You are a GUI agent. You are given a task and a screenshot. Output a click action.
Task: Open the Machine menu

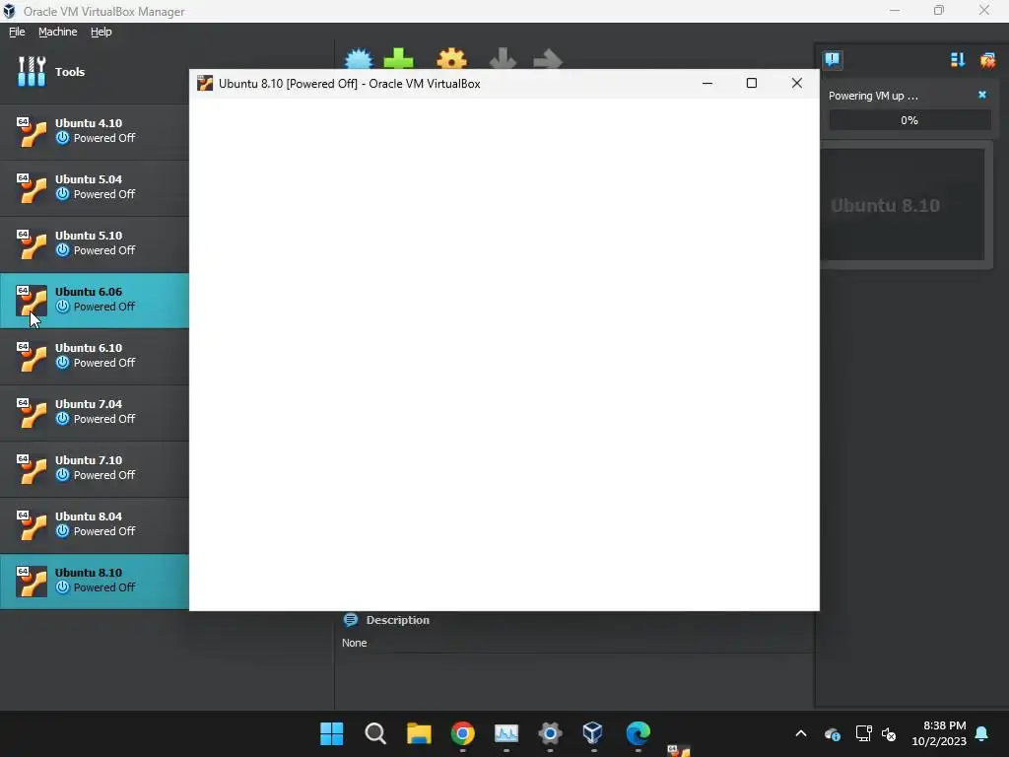pos(57,32)
